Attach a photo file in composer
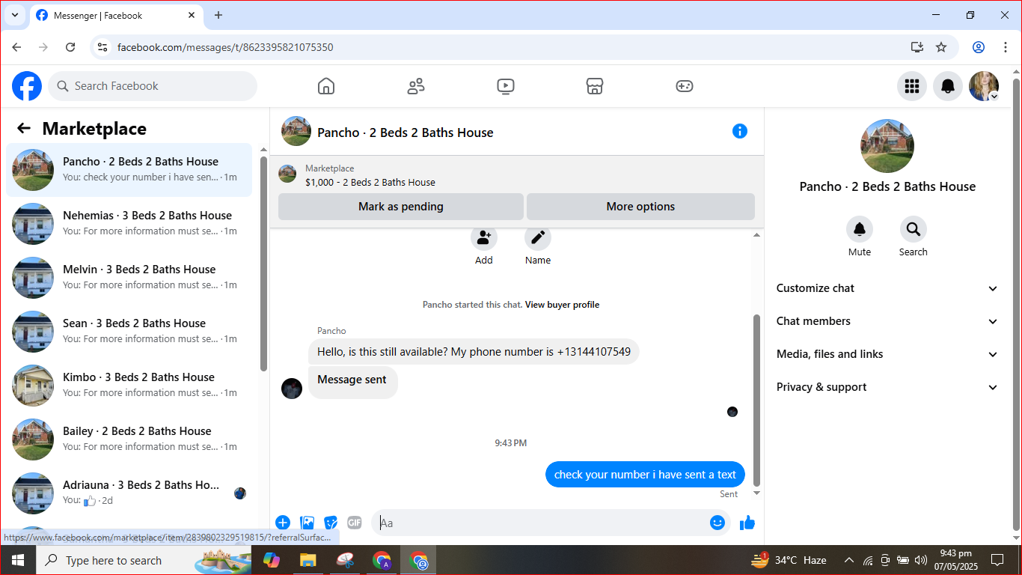 tap(307, 523)
